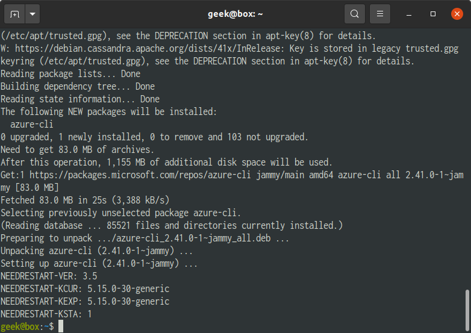Image resolution: width=471 pixels, height=333 pixels.
Task: Close the terminal with red X
Action: [x=457, y=14]
